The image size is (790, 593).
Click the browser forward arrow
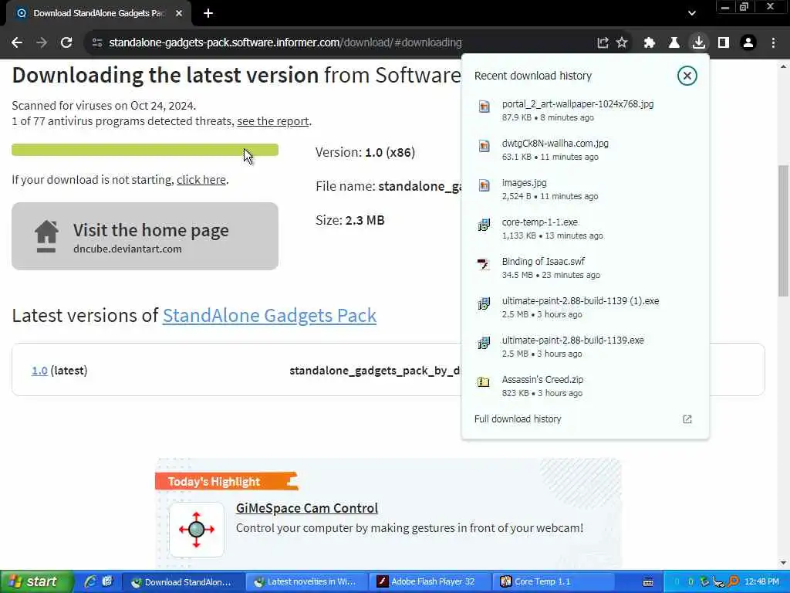42,43
